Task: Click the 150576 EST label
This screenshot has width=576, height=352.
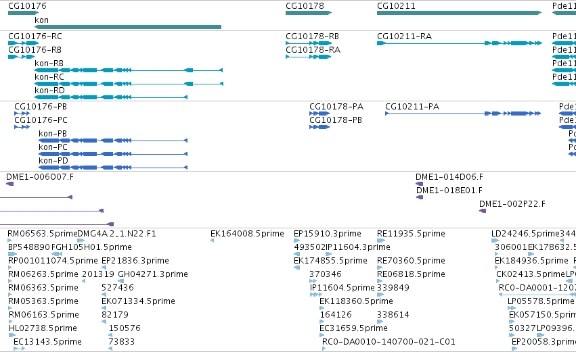Action: click(125, 329)
